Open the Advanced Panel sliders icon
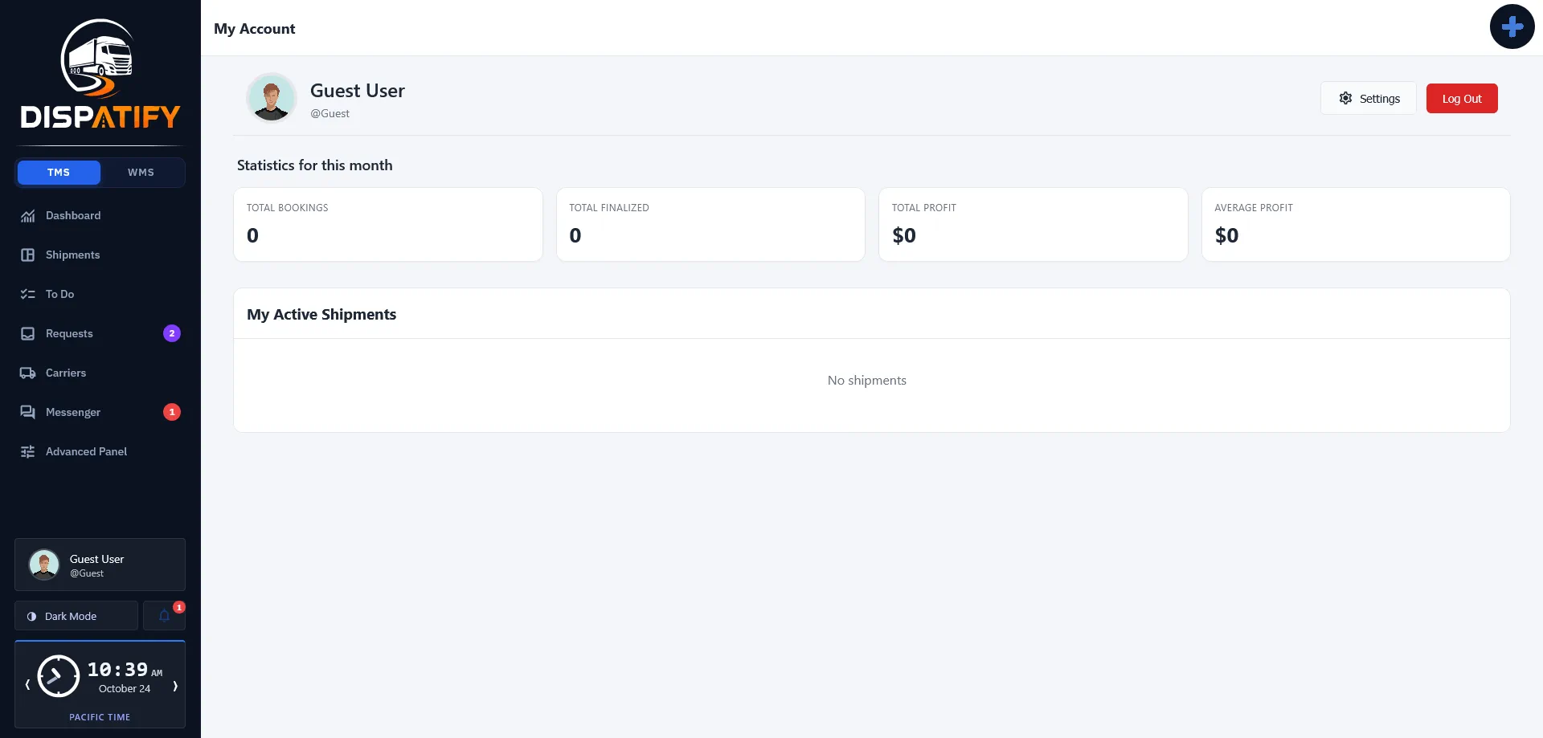 [28, 451]
